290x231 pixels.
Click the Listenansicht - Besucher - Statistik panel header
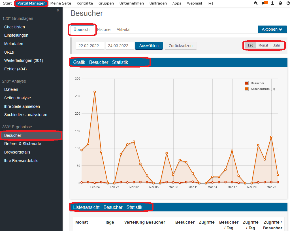179,207
